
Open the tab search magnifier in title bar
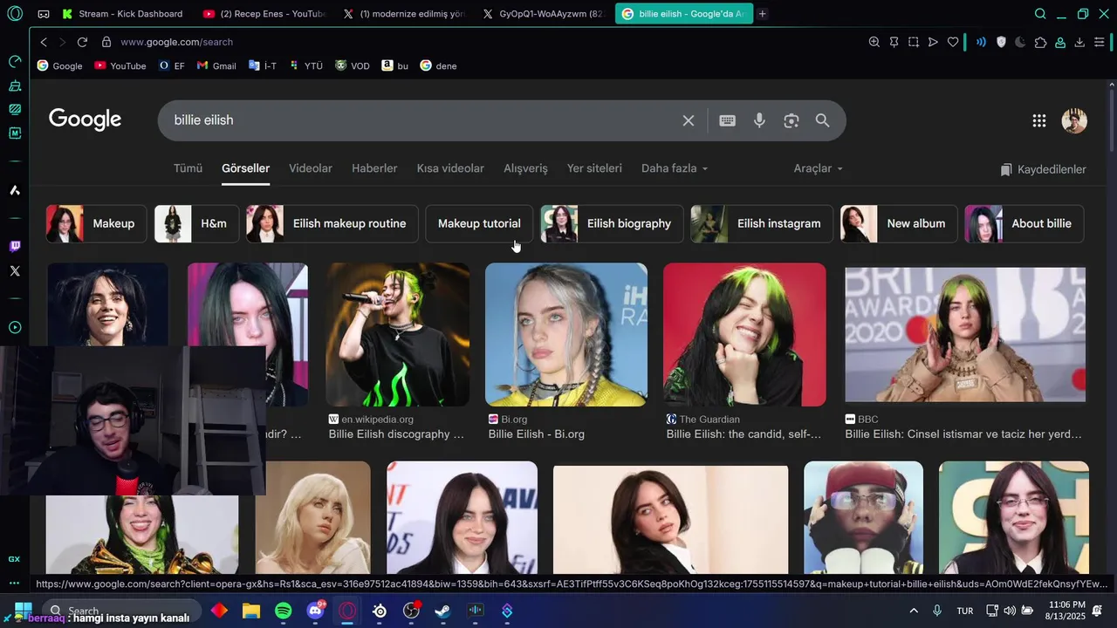(1040, 14)
